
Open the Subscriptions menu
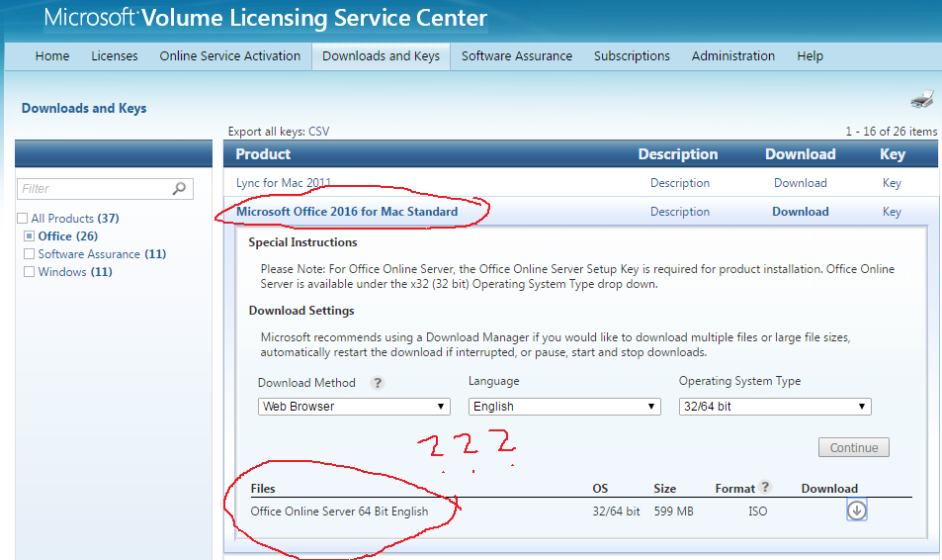click(x=632, y=56)
